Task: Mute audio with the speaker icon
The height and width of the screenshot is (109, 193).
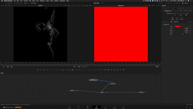Action: coord(11,67)
